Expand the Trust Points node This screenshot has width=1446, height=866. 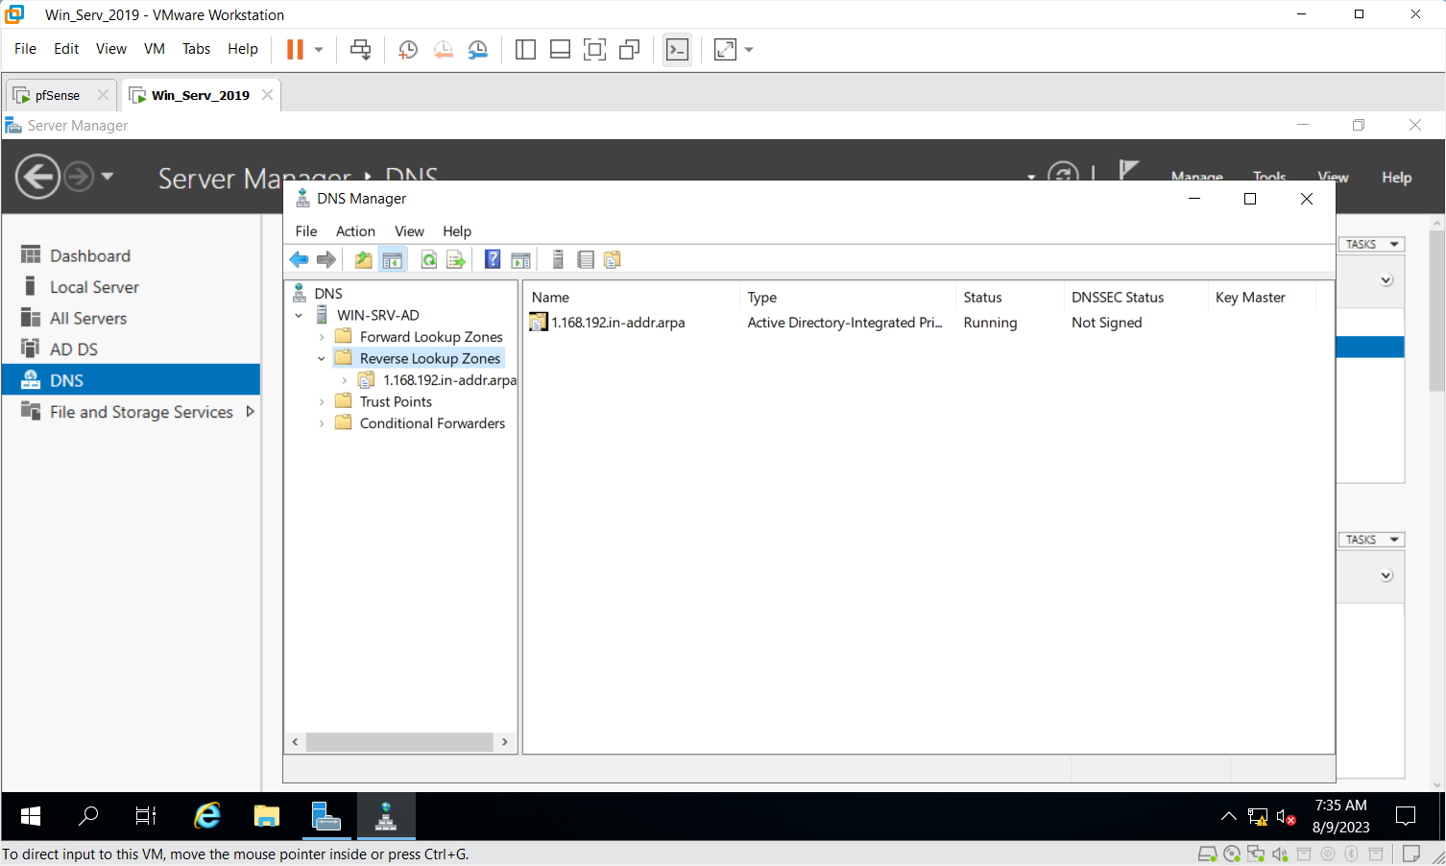tap(322, 401)
